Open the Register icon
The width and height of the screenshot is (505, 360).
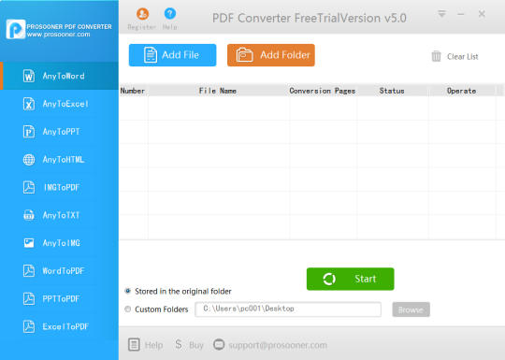coord(142,13)
